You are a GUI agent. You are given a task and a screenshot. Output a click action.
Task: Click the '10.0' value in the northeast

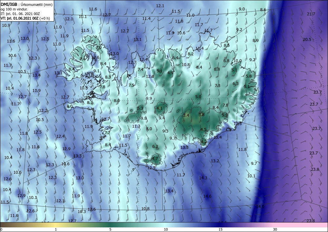[237, 61]
